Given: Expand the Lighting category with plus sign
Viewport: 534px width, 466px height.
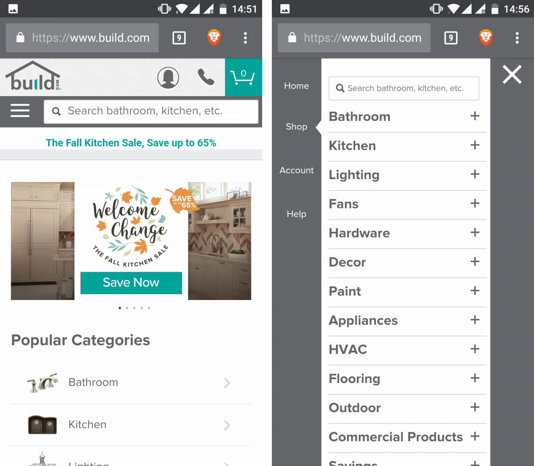Looking at the screenshot, I should (475, 174).
